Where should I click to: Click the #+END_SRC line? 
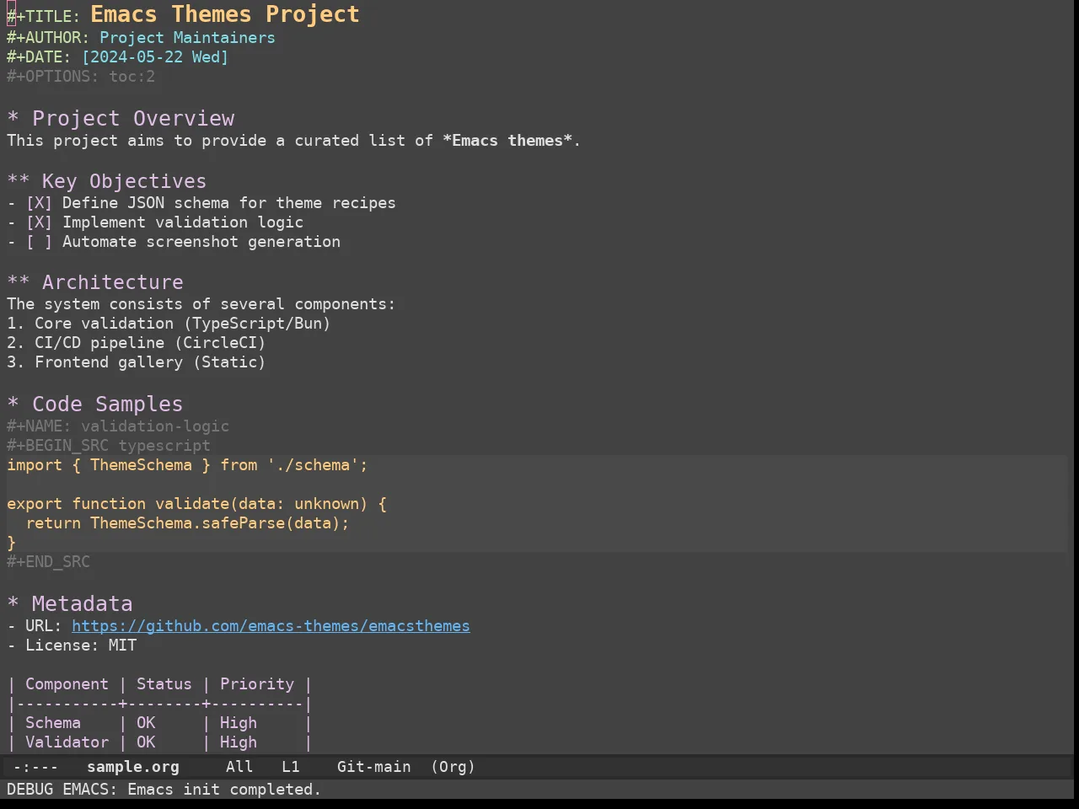(x=48, y=562)
